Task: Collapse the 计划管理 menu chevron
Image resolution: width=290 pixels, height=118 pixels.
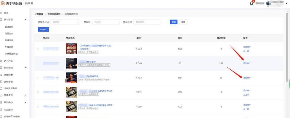Action: 25,19
